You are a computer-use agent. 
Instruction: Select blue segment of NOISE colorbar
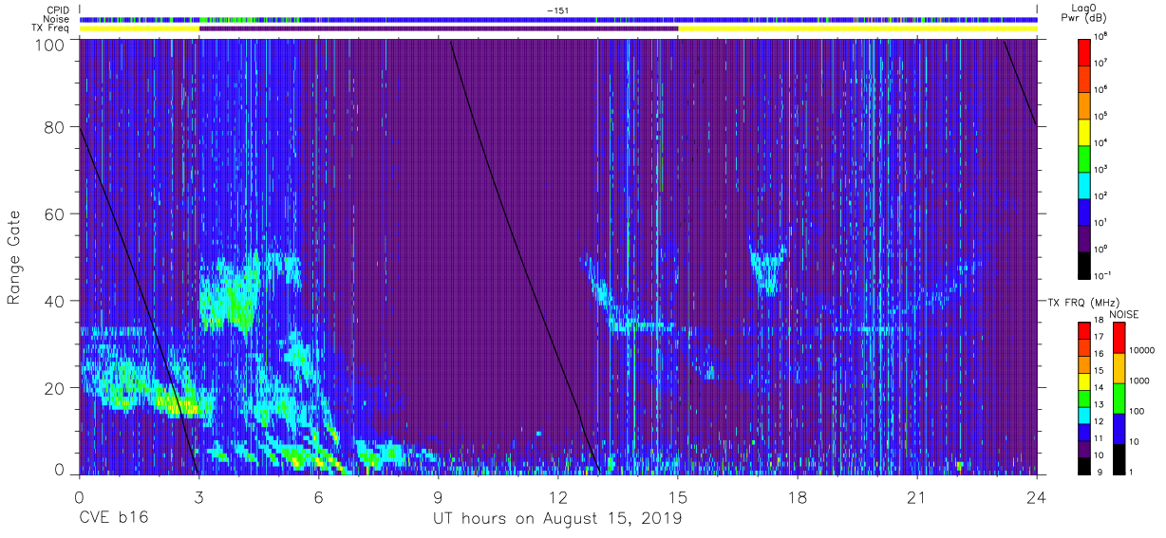[1118, 429]
